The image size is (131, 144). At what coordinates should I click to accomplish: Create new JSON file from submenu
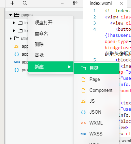point(97,112)
